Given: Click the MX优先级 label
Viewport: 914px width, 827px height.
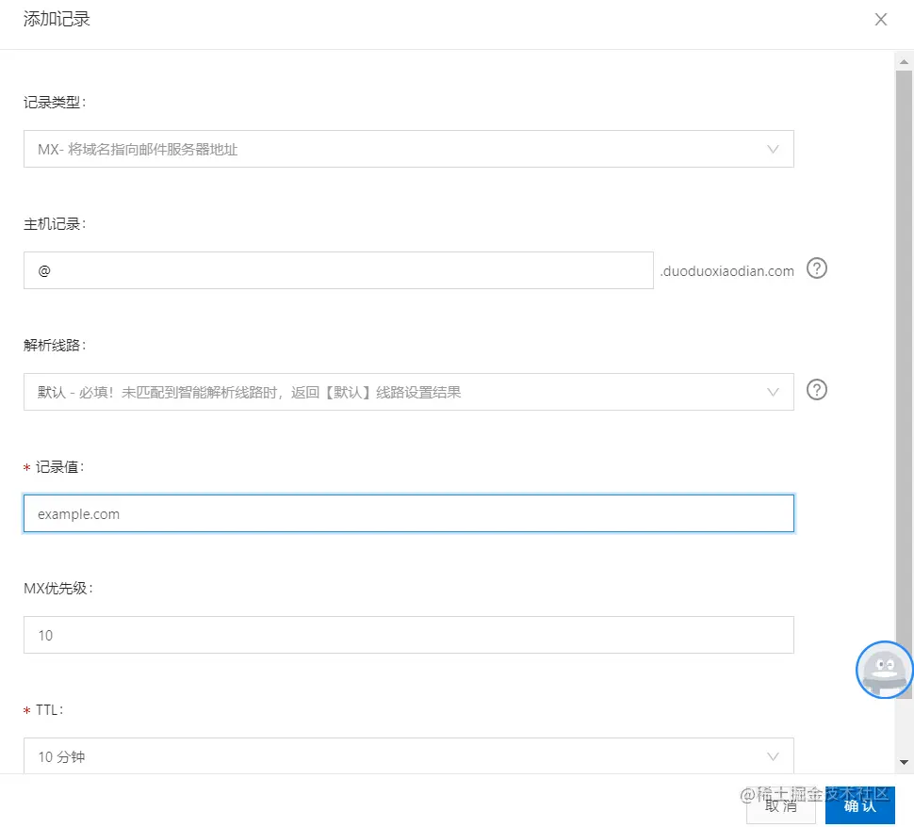Looking at the screenshot, I should (58, 588).
